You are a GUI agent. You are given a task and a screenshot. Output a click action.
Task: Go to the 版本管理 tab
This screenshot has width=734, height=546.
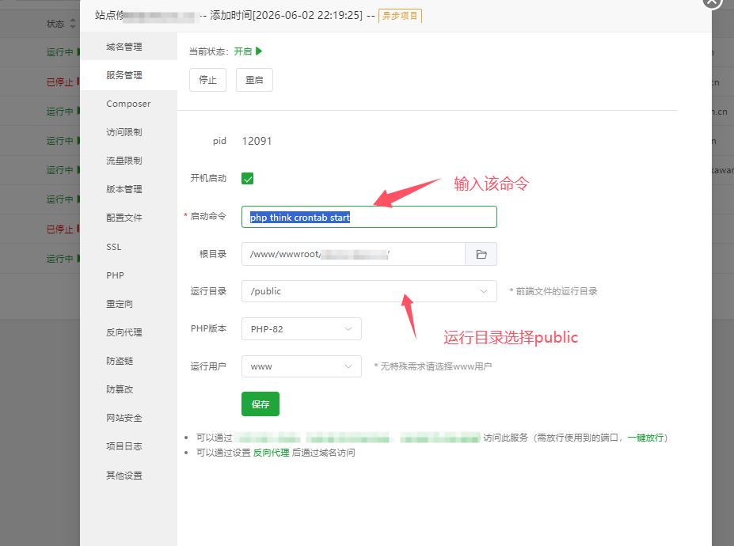(x=124, y=189)
